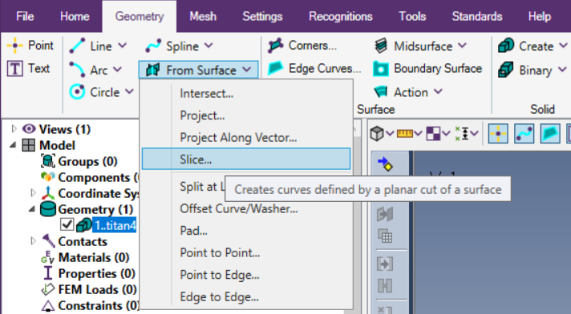Open the Line dropdown arrow
The height and width of the screenshot is (314, 571).
point(123,46)
